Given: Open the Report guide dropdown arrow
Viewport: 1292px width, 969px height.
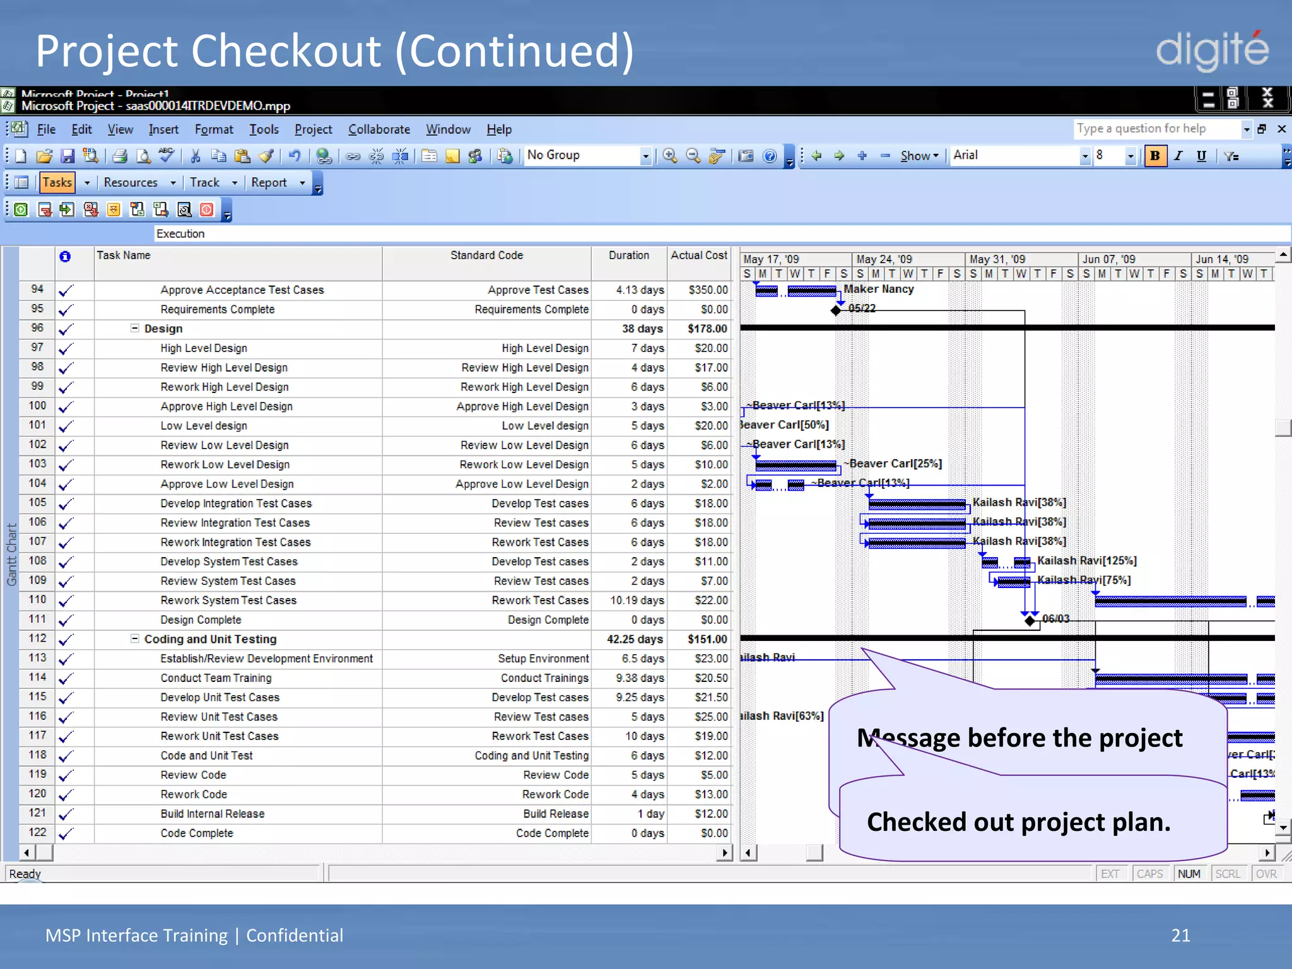Looking at the screenshot, I should point(302,183).
